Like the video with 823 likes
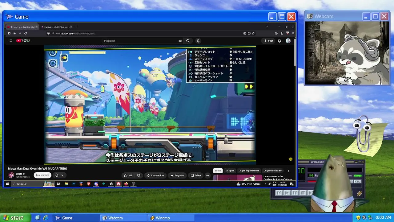 (128, 175)
